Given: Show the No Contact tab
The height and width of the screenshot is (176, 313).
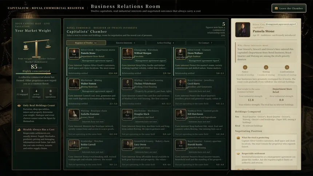Looking at the screenshot, I should coord(206,43).
